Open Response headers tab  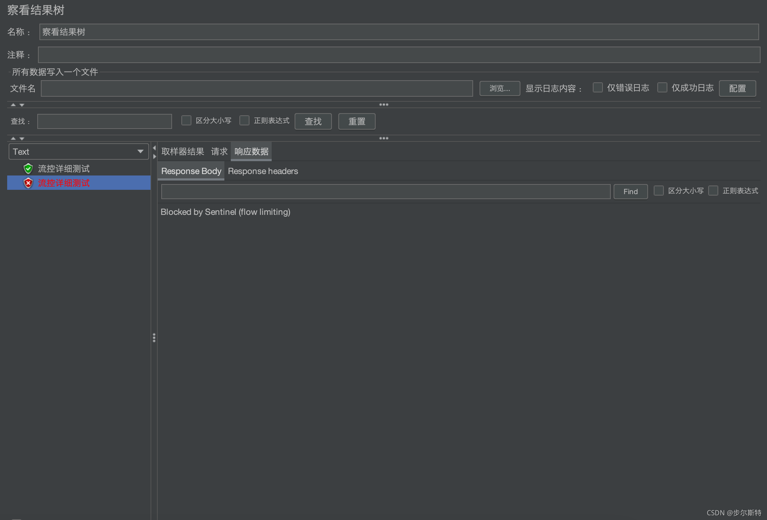coord(263,171)
